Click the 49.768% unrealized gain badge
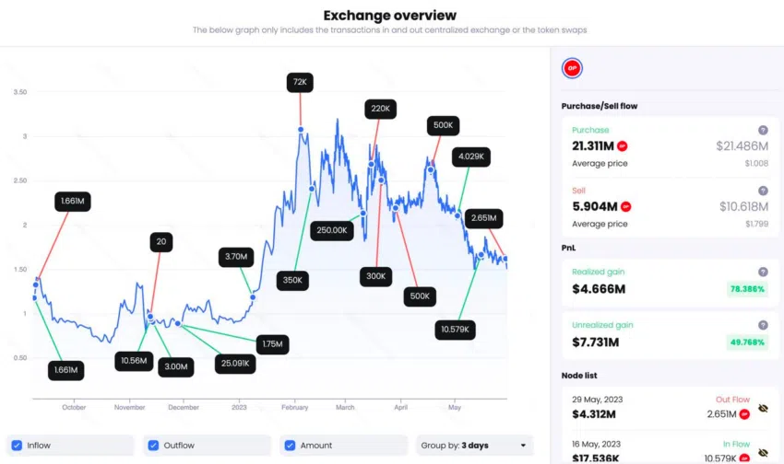 coord(747,342)
